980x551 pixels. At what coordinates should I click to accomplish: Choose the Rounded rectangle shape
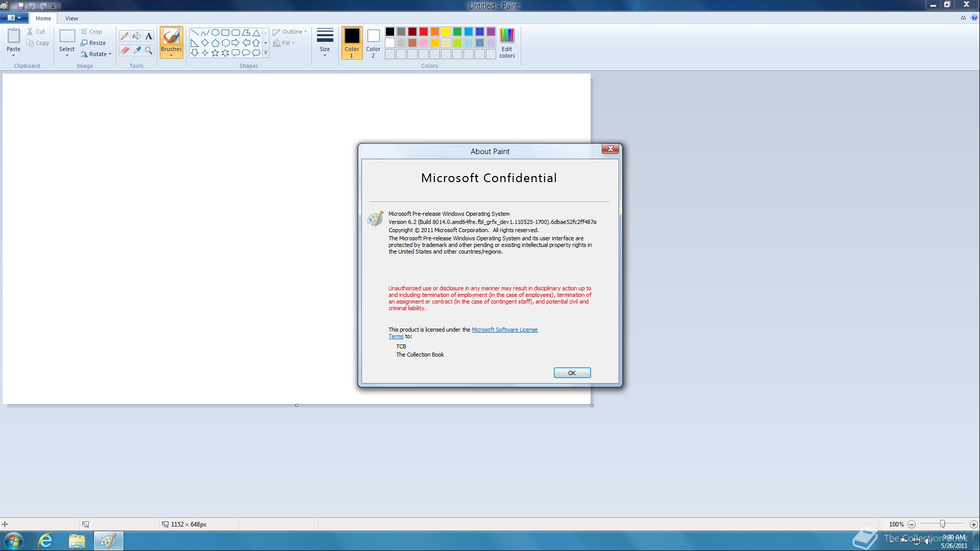tap(235, 33)
